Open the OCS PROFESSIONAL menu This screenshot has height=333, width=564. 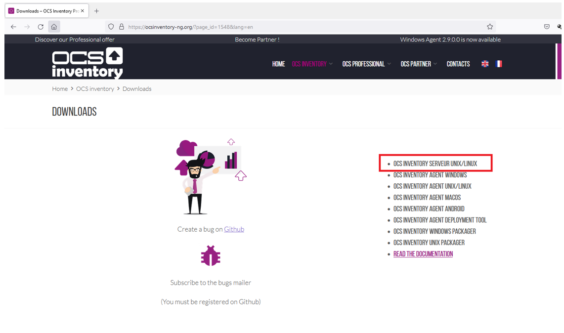tap(363, 64)
